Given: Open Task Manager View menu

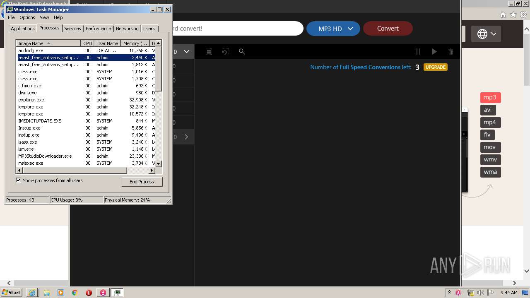Looking at the screenshot, I should [44, 17].
